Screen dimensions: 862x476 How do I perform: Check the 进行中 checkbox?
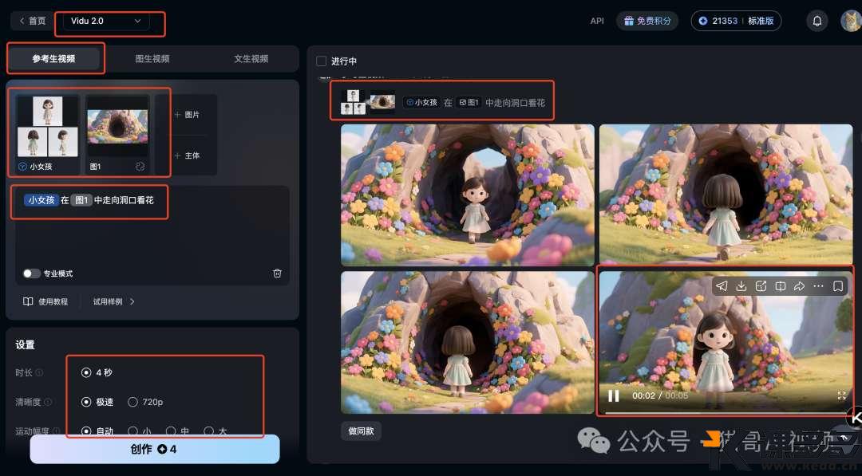coord(322,61)
